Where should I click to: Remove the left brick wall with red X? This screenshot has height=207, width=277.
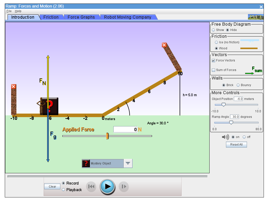[14, 86]
